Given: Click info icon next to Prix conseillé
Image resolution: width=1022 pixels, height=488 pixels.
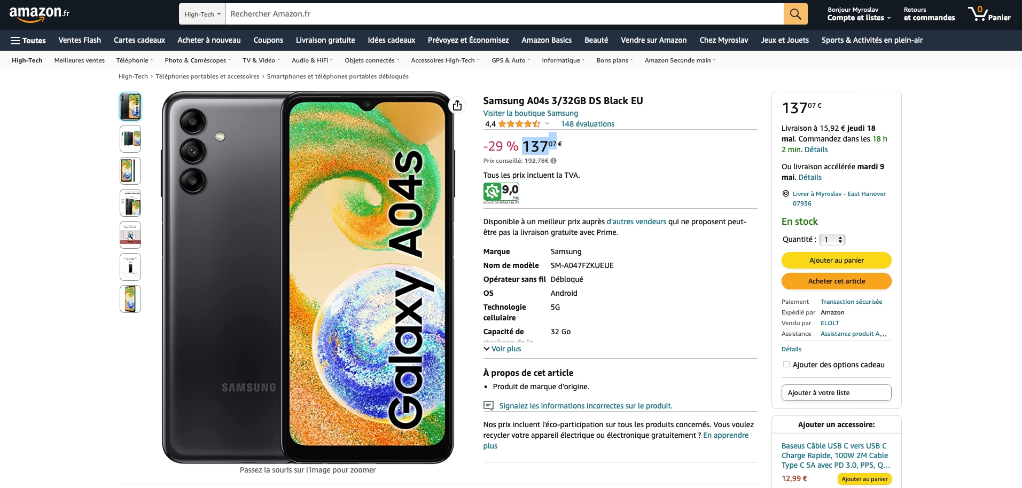Looking at the screenshot, I should click(553, 161).
